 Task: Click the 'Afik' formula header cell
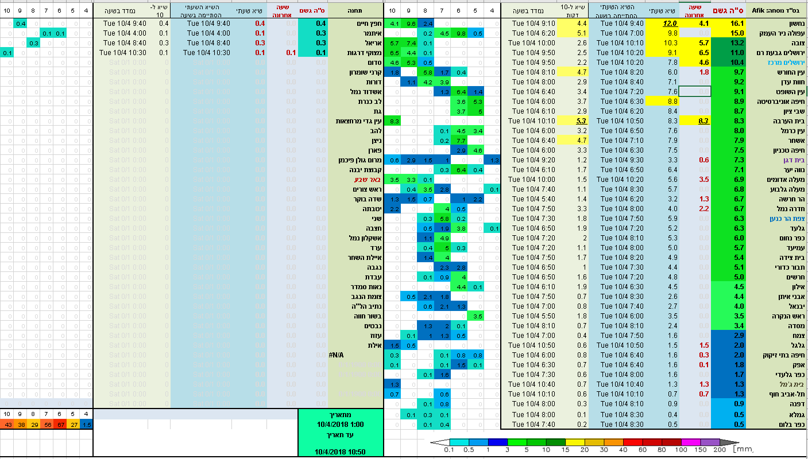[777, 10]
